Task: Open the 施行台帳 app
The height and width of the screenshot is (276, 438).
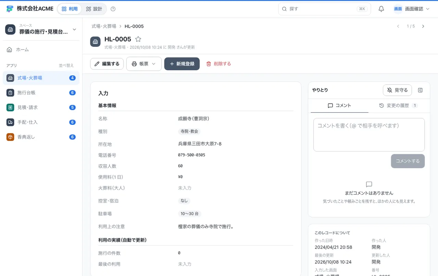Action: point(41,93)
